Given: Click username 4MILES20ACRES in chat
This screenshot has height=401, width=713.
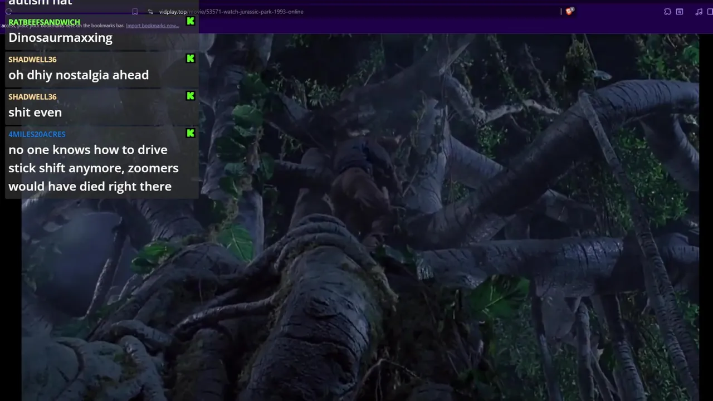Looking at the screenshot, I should (37, 134).
